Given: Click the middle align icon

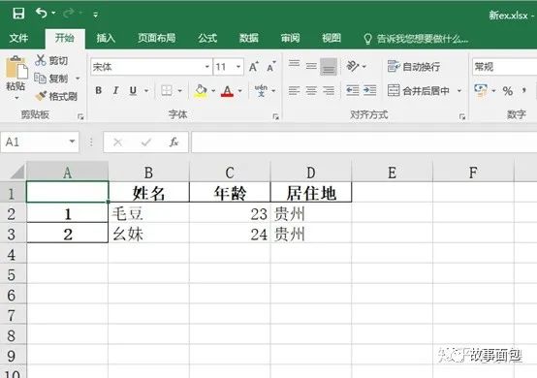Looking at the screenshot, I should coord(311,65).
